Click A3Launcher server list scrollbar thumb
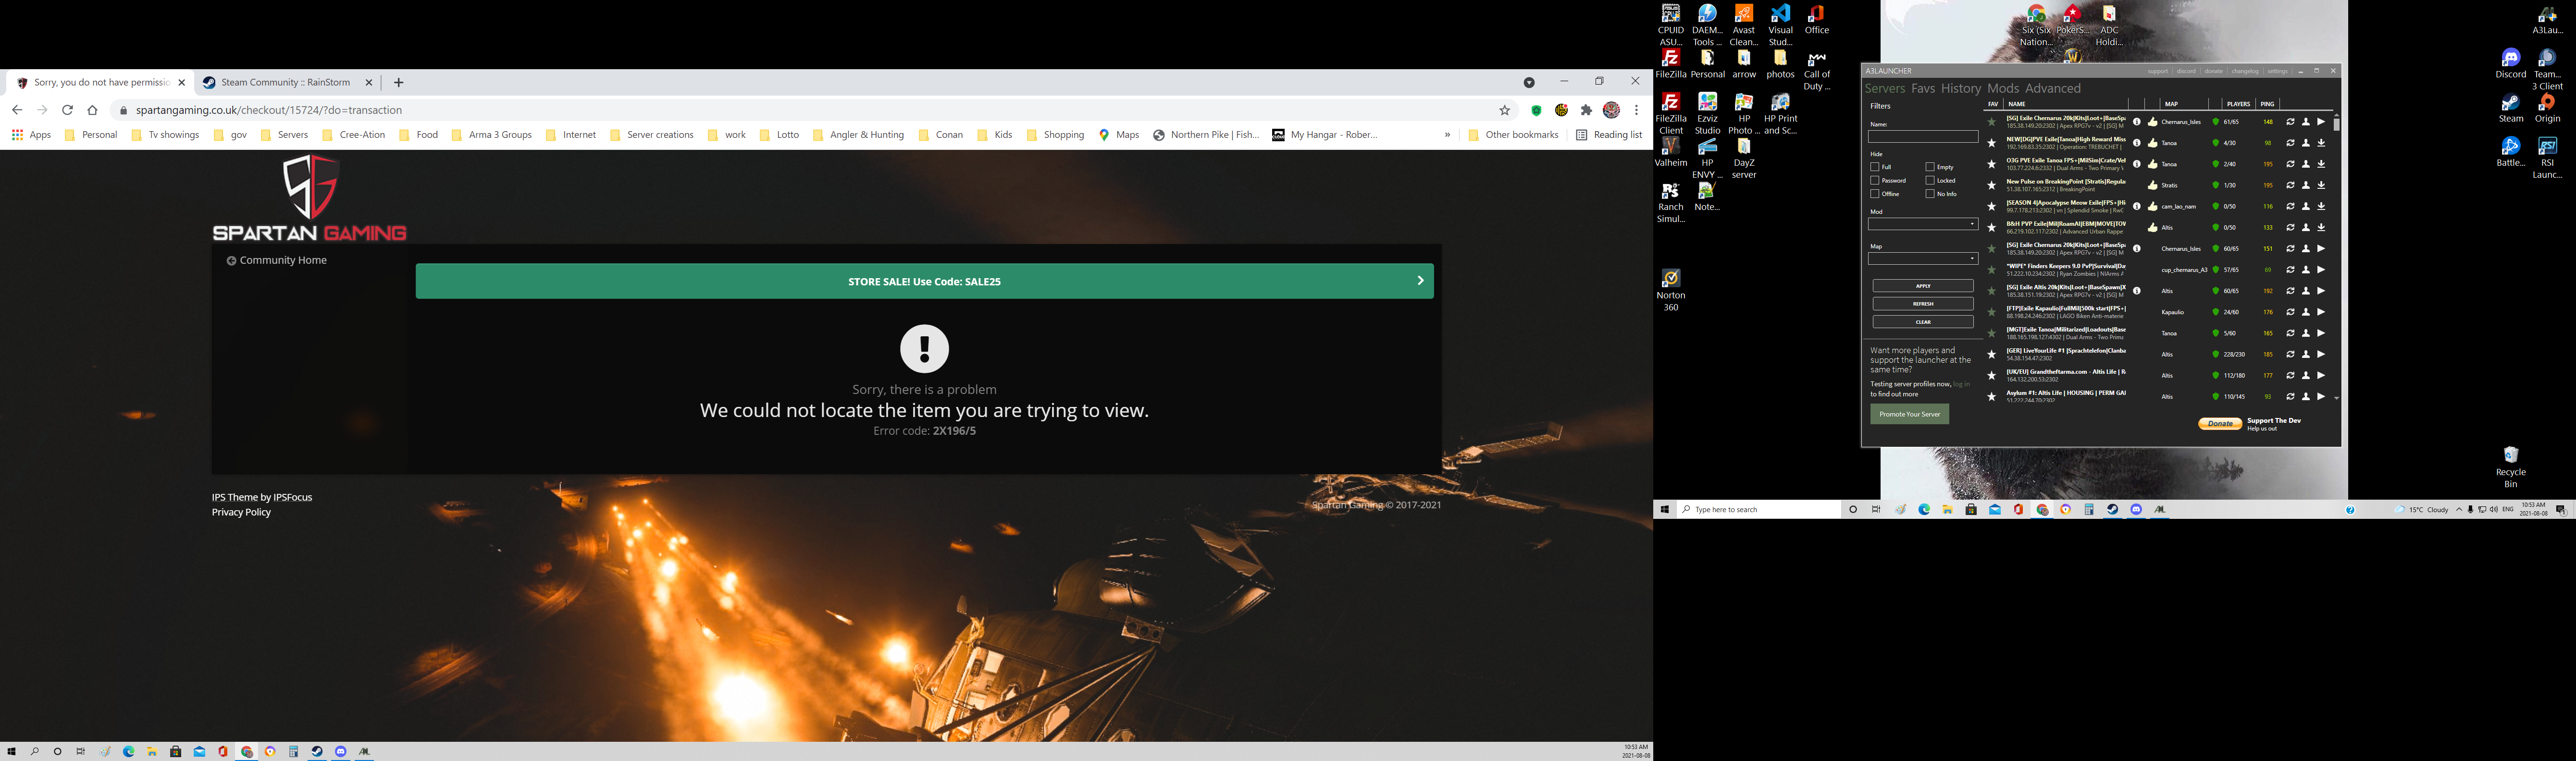This screenshot has width=2576, height=761. click(2336, 124)
